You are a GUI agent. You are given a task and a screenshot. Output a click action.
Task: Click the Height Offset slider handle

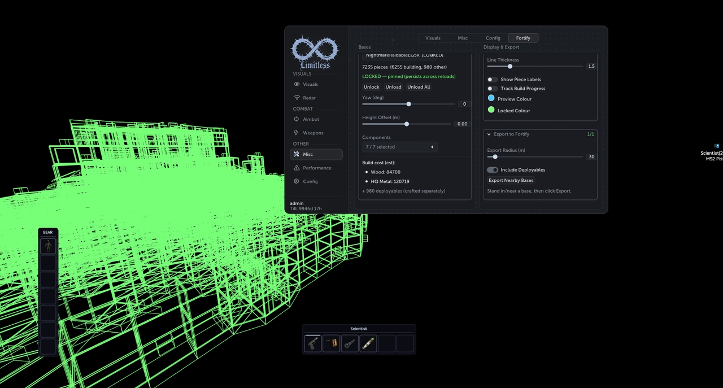tap(407, 124)
